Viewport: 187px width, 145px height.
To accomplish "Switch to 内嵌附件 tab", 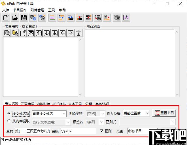I will pos(43,104).
